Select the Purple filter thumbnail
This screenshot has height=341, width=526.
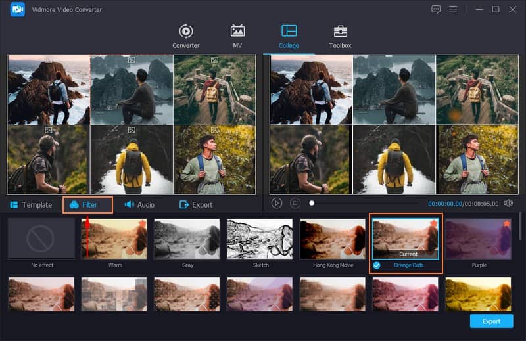click(479, 239)
